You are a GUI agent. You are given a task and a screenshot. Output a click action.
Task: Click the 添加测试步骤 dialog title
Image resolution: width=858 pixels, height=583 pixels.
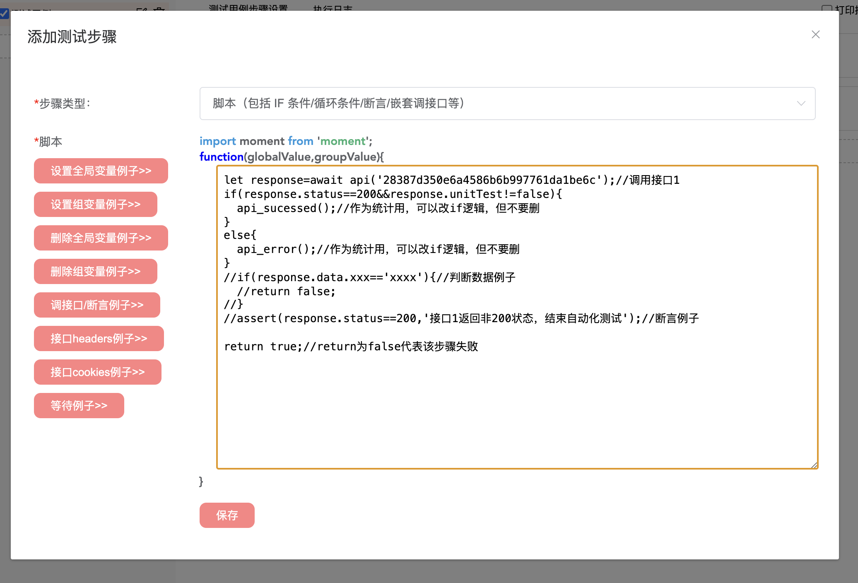tap(72, 36)
